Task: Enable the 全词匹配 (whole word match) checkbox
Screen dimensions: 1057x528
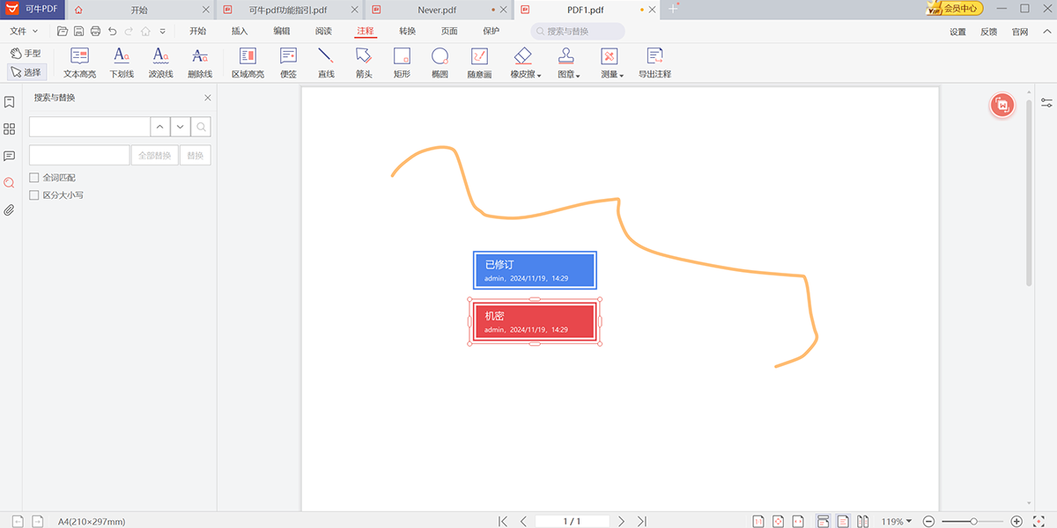Action: pos(33,177)
